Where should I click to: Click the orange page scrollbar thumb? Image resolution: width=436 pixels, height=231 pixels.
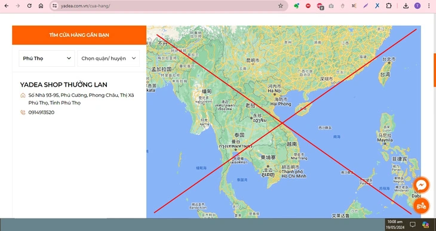pyautogui.click(x=435, y=69)
